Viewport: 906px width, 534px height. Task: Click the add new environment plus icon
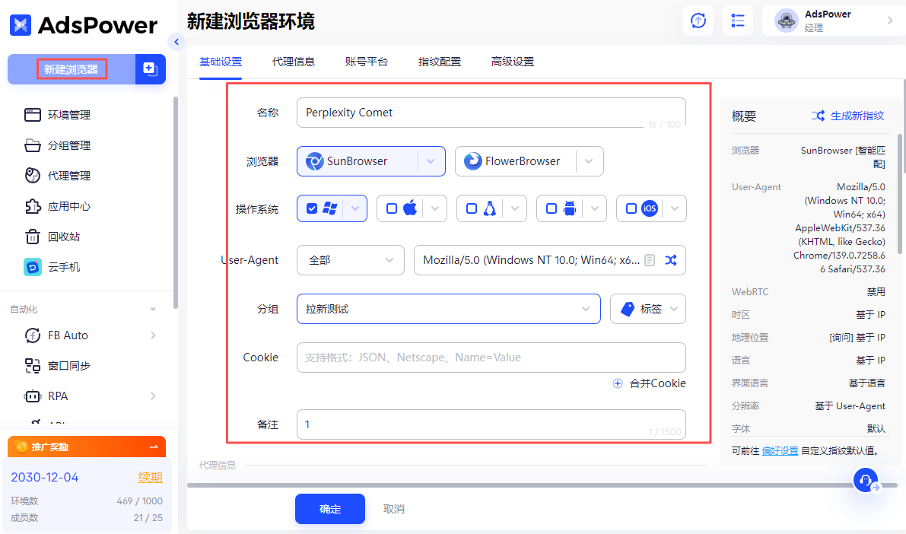(150, 68)
